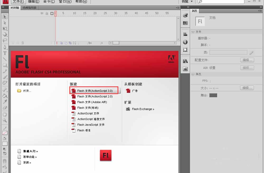
Task: Select the Pen tool
Action: (5, 47)
